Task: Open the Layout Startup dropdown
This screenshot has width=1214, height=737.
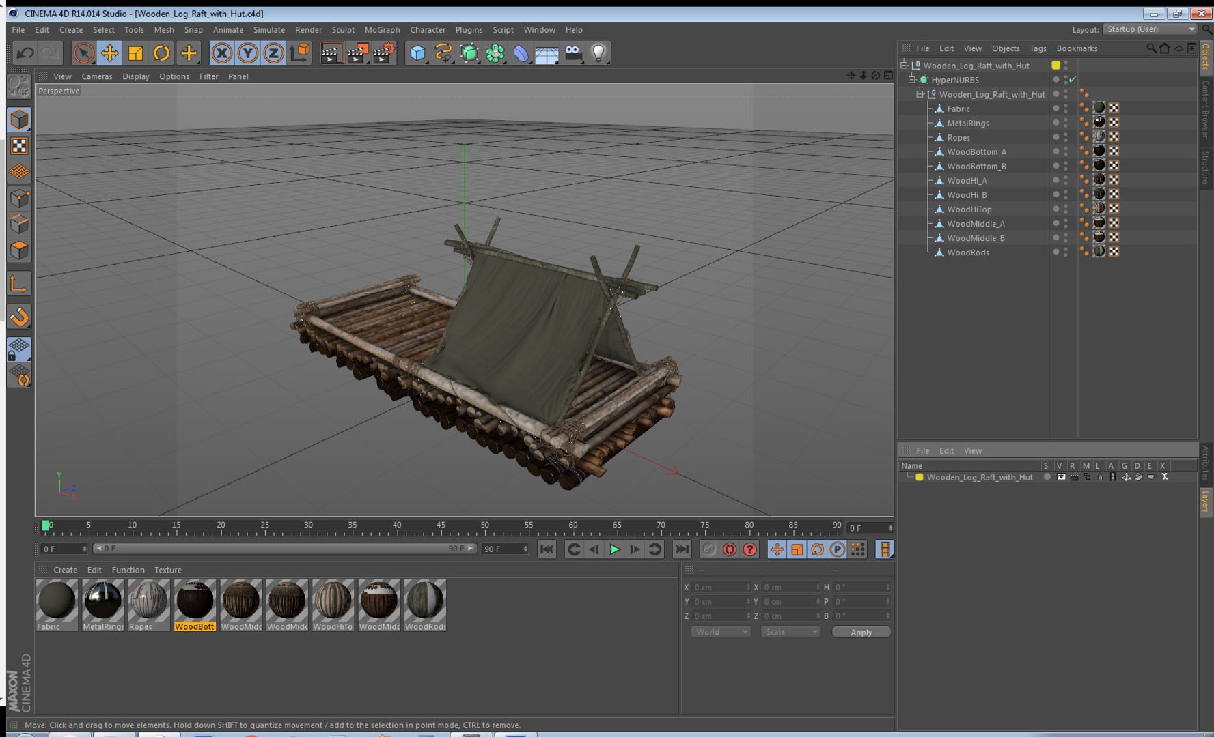Action: click(x=1150, y=29)
